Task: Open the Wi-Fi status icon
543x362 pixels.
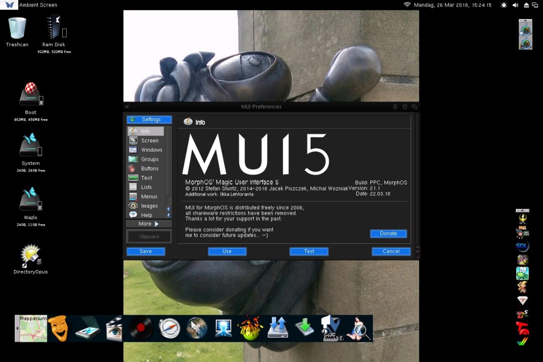Action: point(407,5)
